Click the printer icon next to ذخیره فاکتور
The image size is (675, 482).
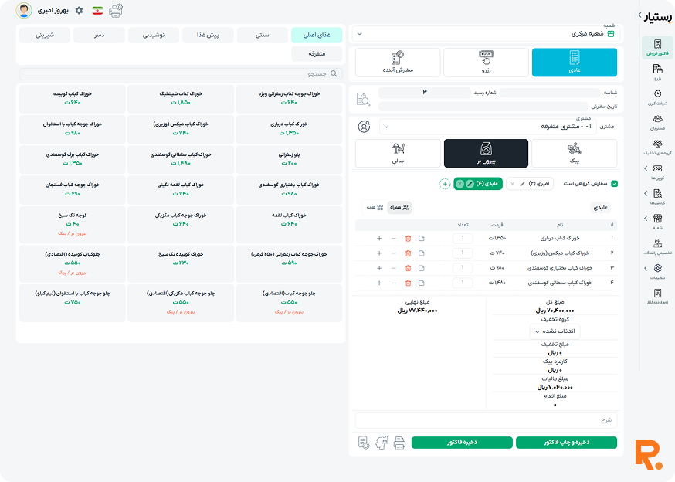point(399,443)
